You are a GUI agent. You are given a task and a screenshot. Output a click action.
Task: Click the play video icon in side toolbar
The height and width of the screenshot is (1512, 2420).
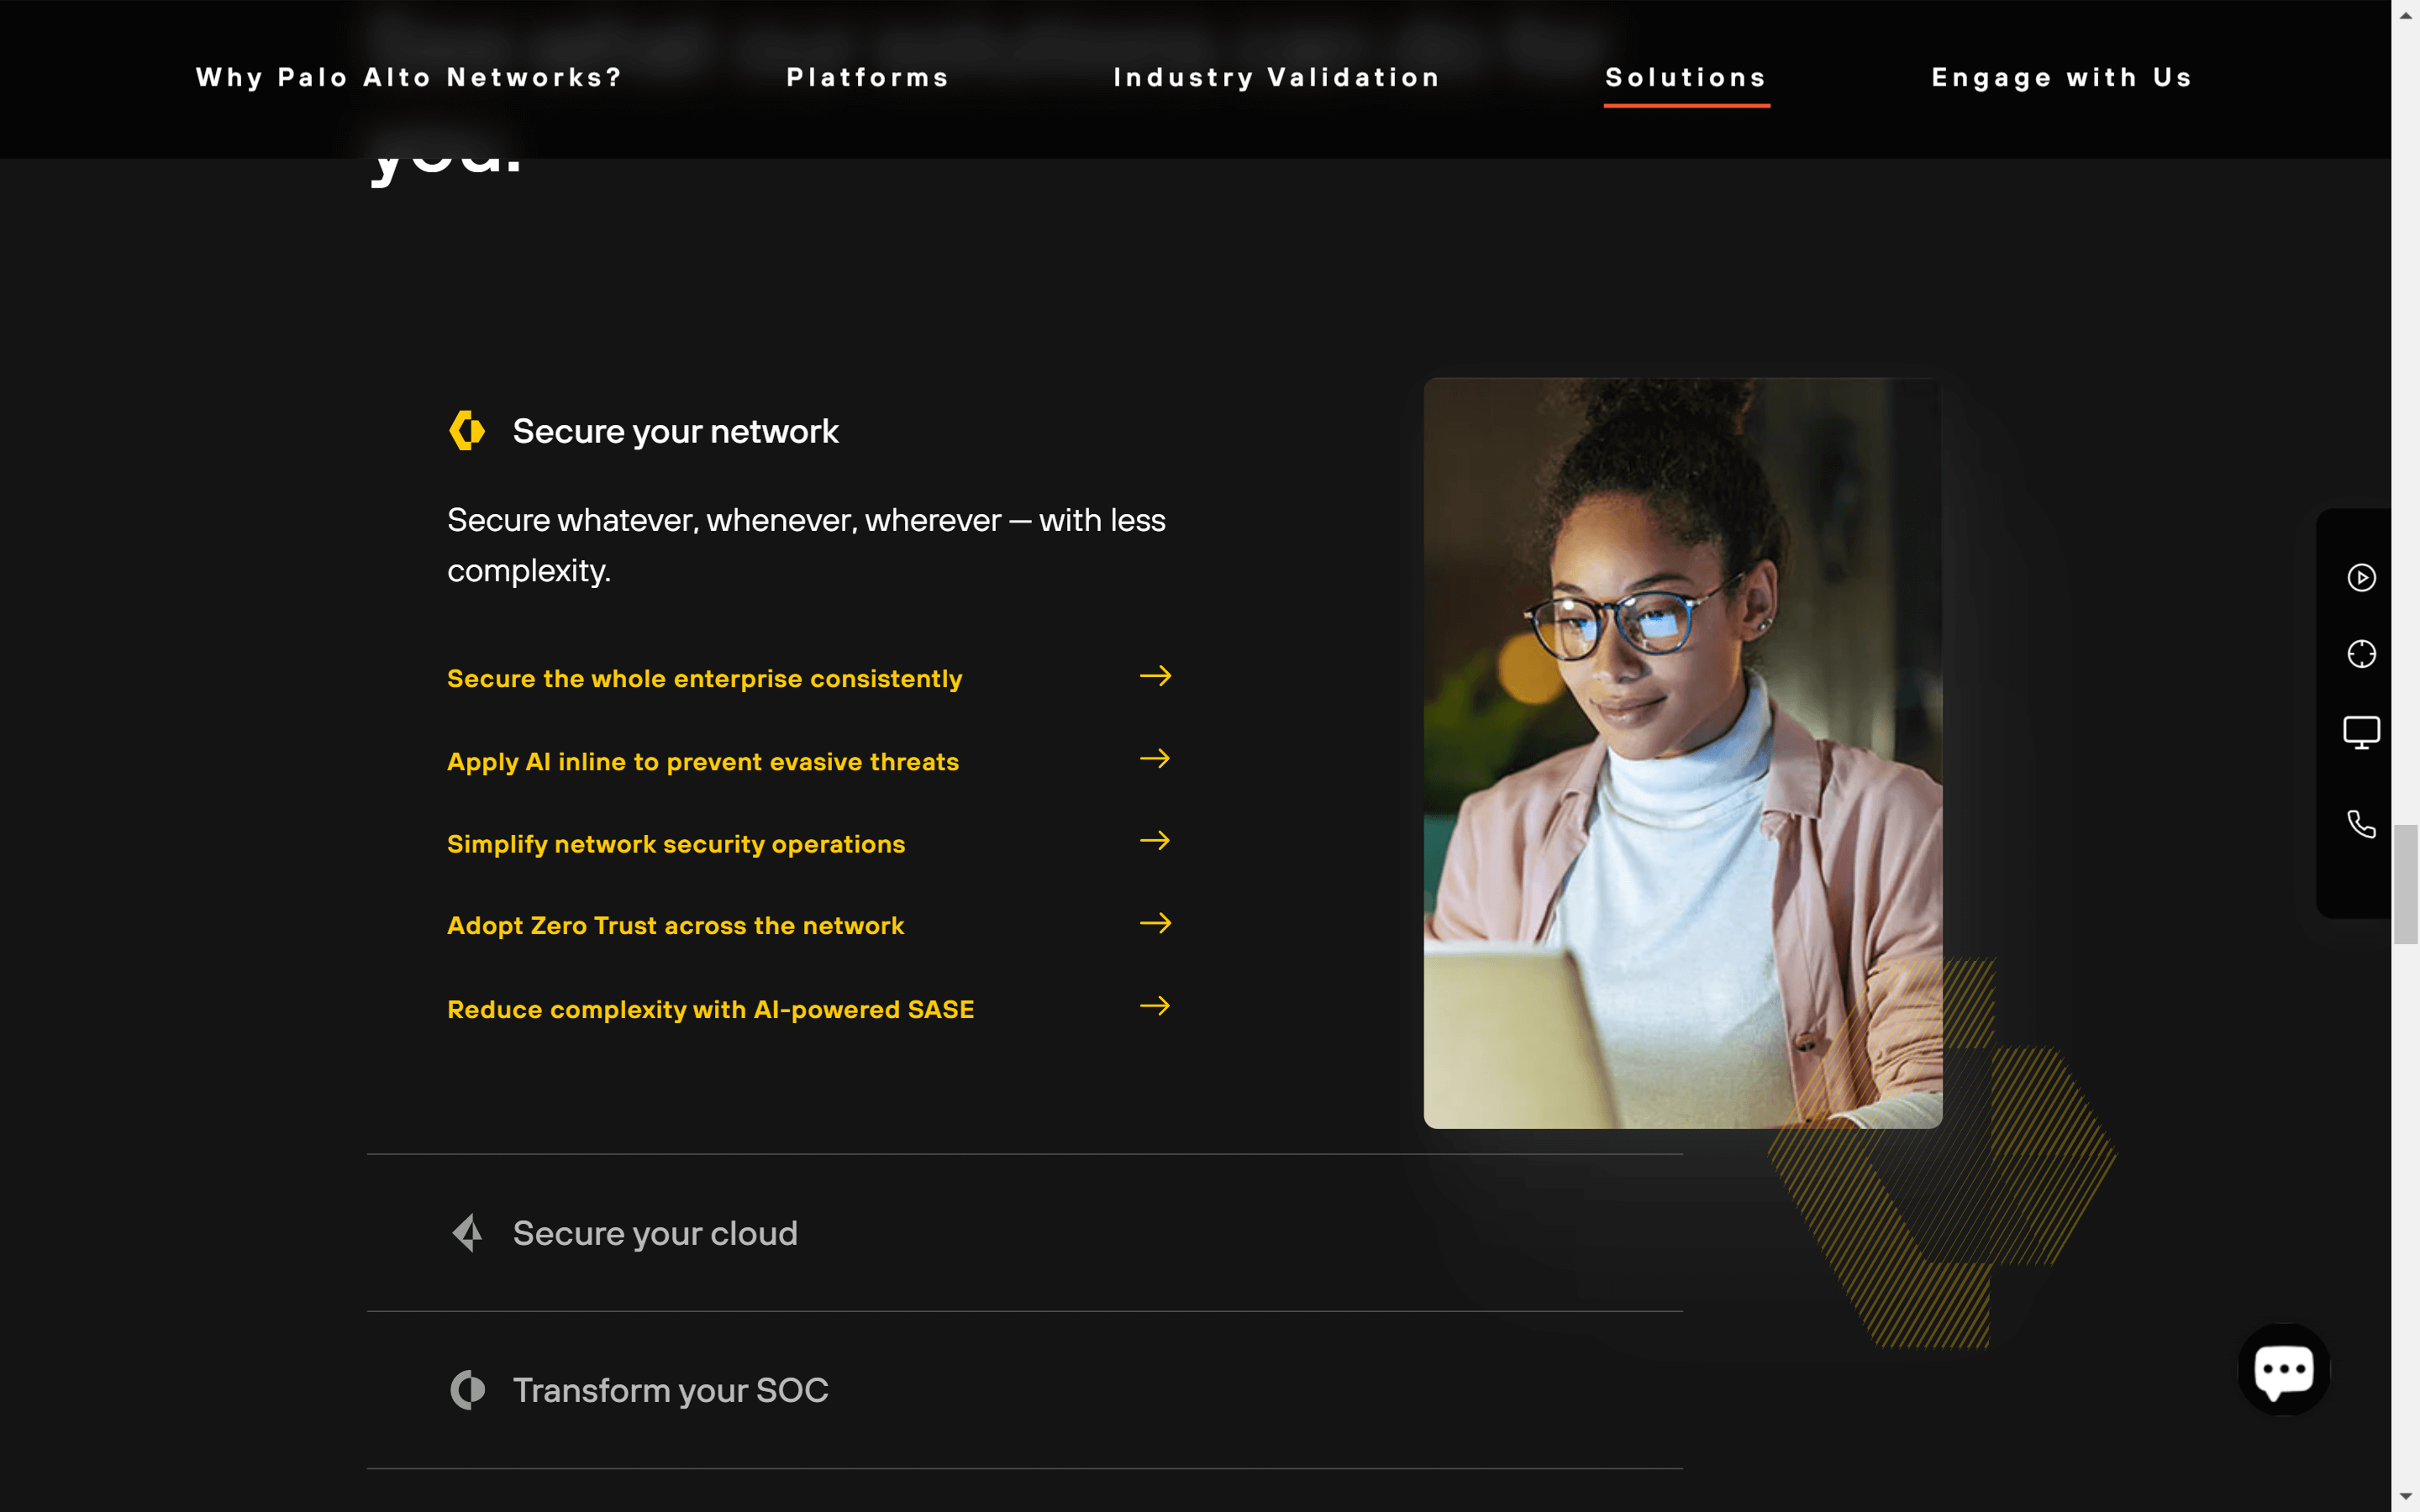(2361, 577)
